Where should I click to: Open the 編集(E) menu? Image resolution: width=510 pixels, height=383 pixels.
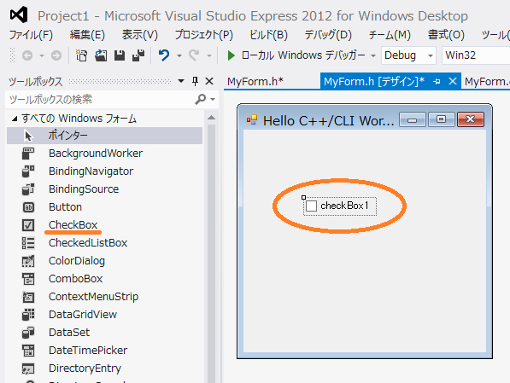(x=87, y=35)
